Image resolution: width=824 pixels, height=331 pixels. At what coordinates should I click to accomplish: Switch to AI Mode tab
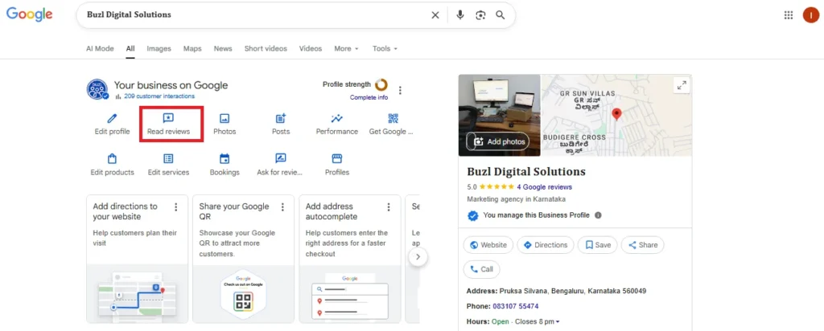coord(100,48)
